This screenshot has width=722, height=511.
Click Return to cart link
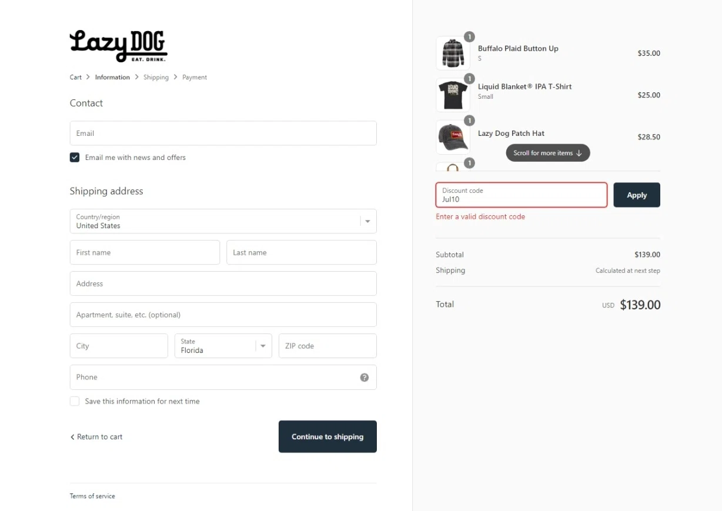96,437
